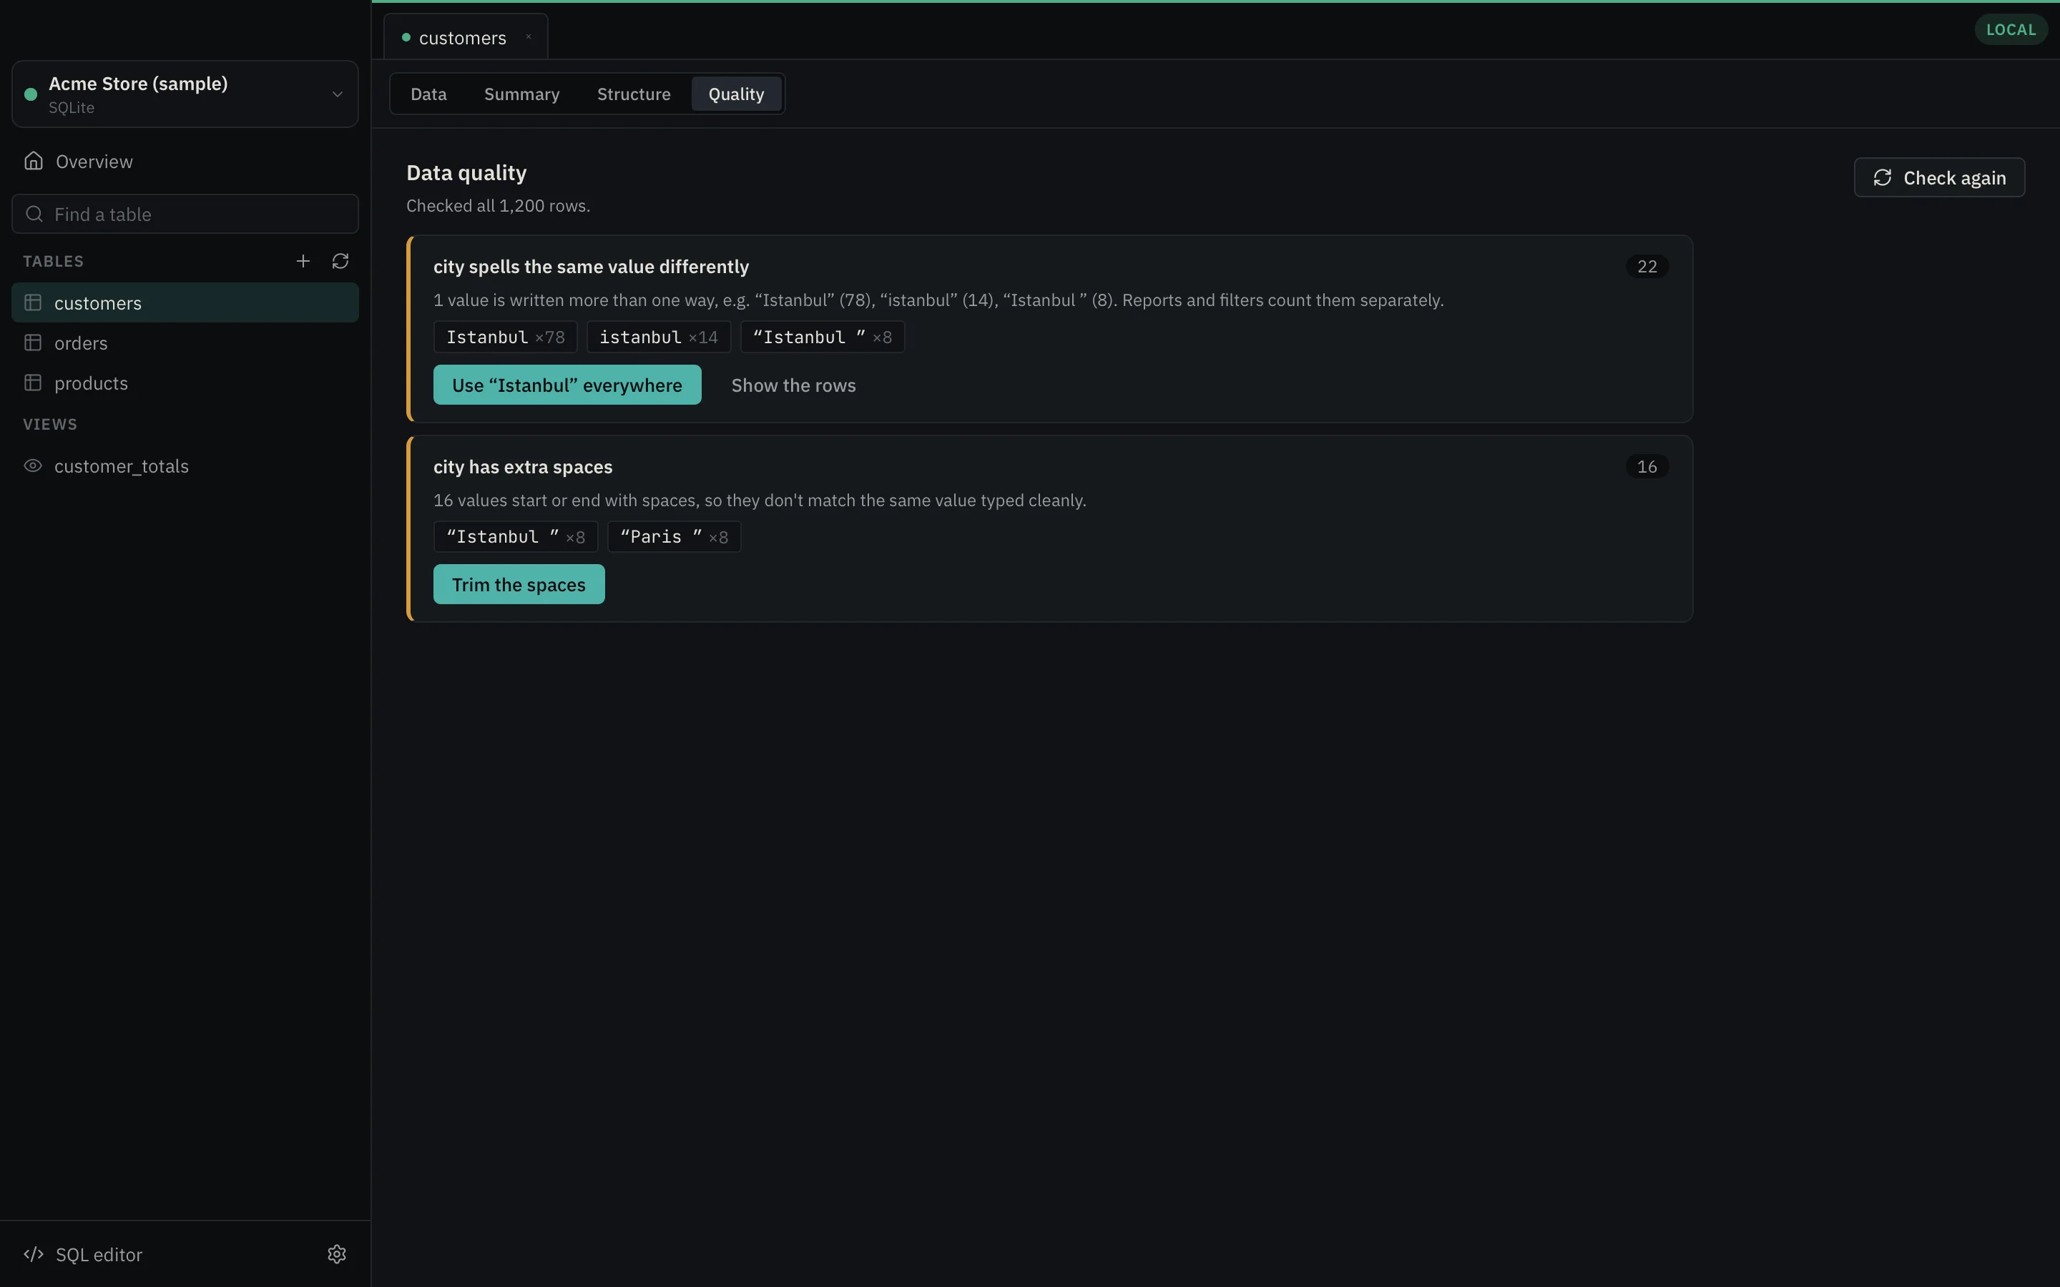This screenshot has height=1287, width=2060.
Task: Click the 16 count badge
Action: [1647, 466]
